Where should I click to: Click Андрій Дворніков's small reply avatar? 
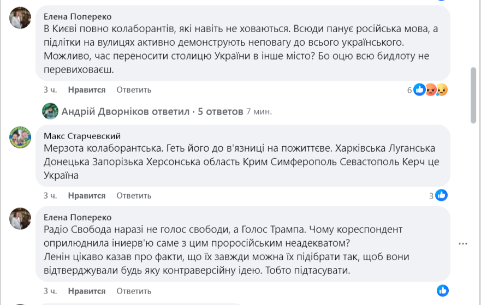(x=50, y=111)
